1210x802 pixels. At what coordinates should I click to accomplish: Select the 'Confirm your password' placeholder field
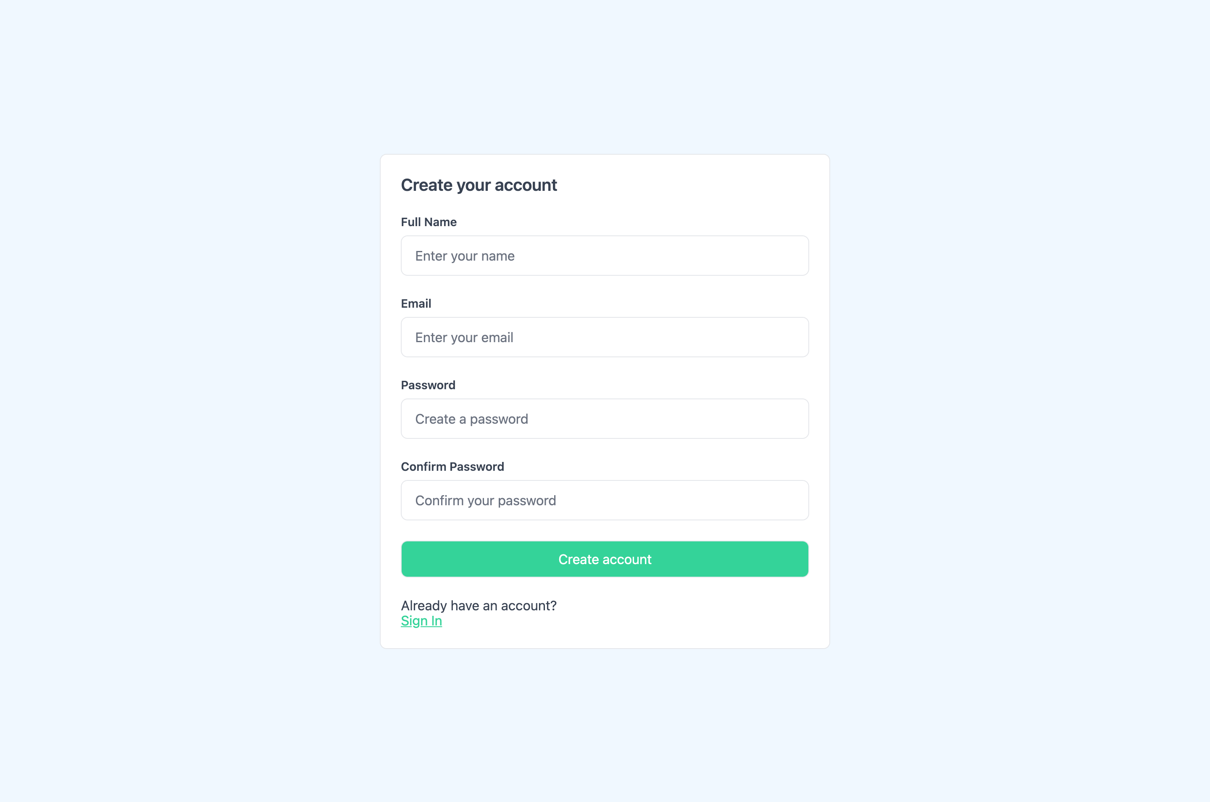point(605,500)
